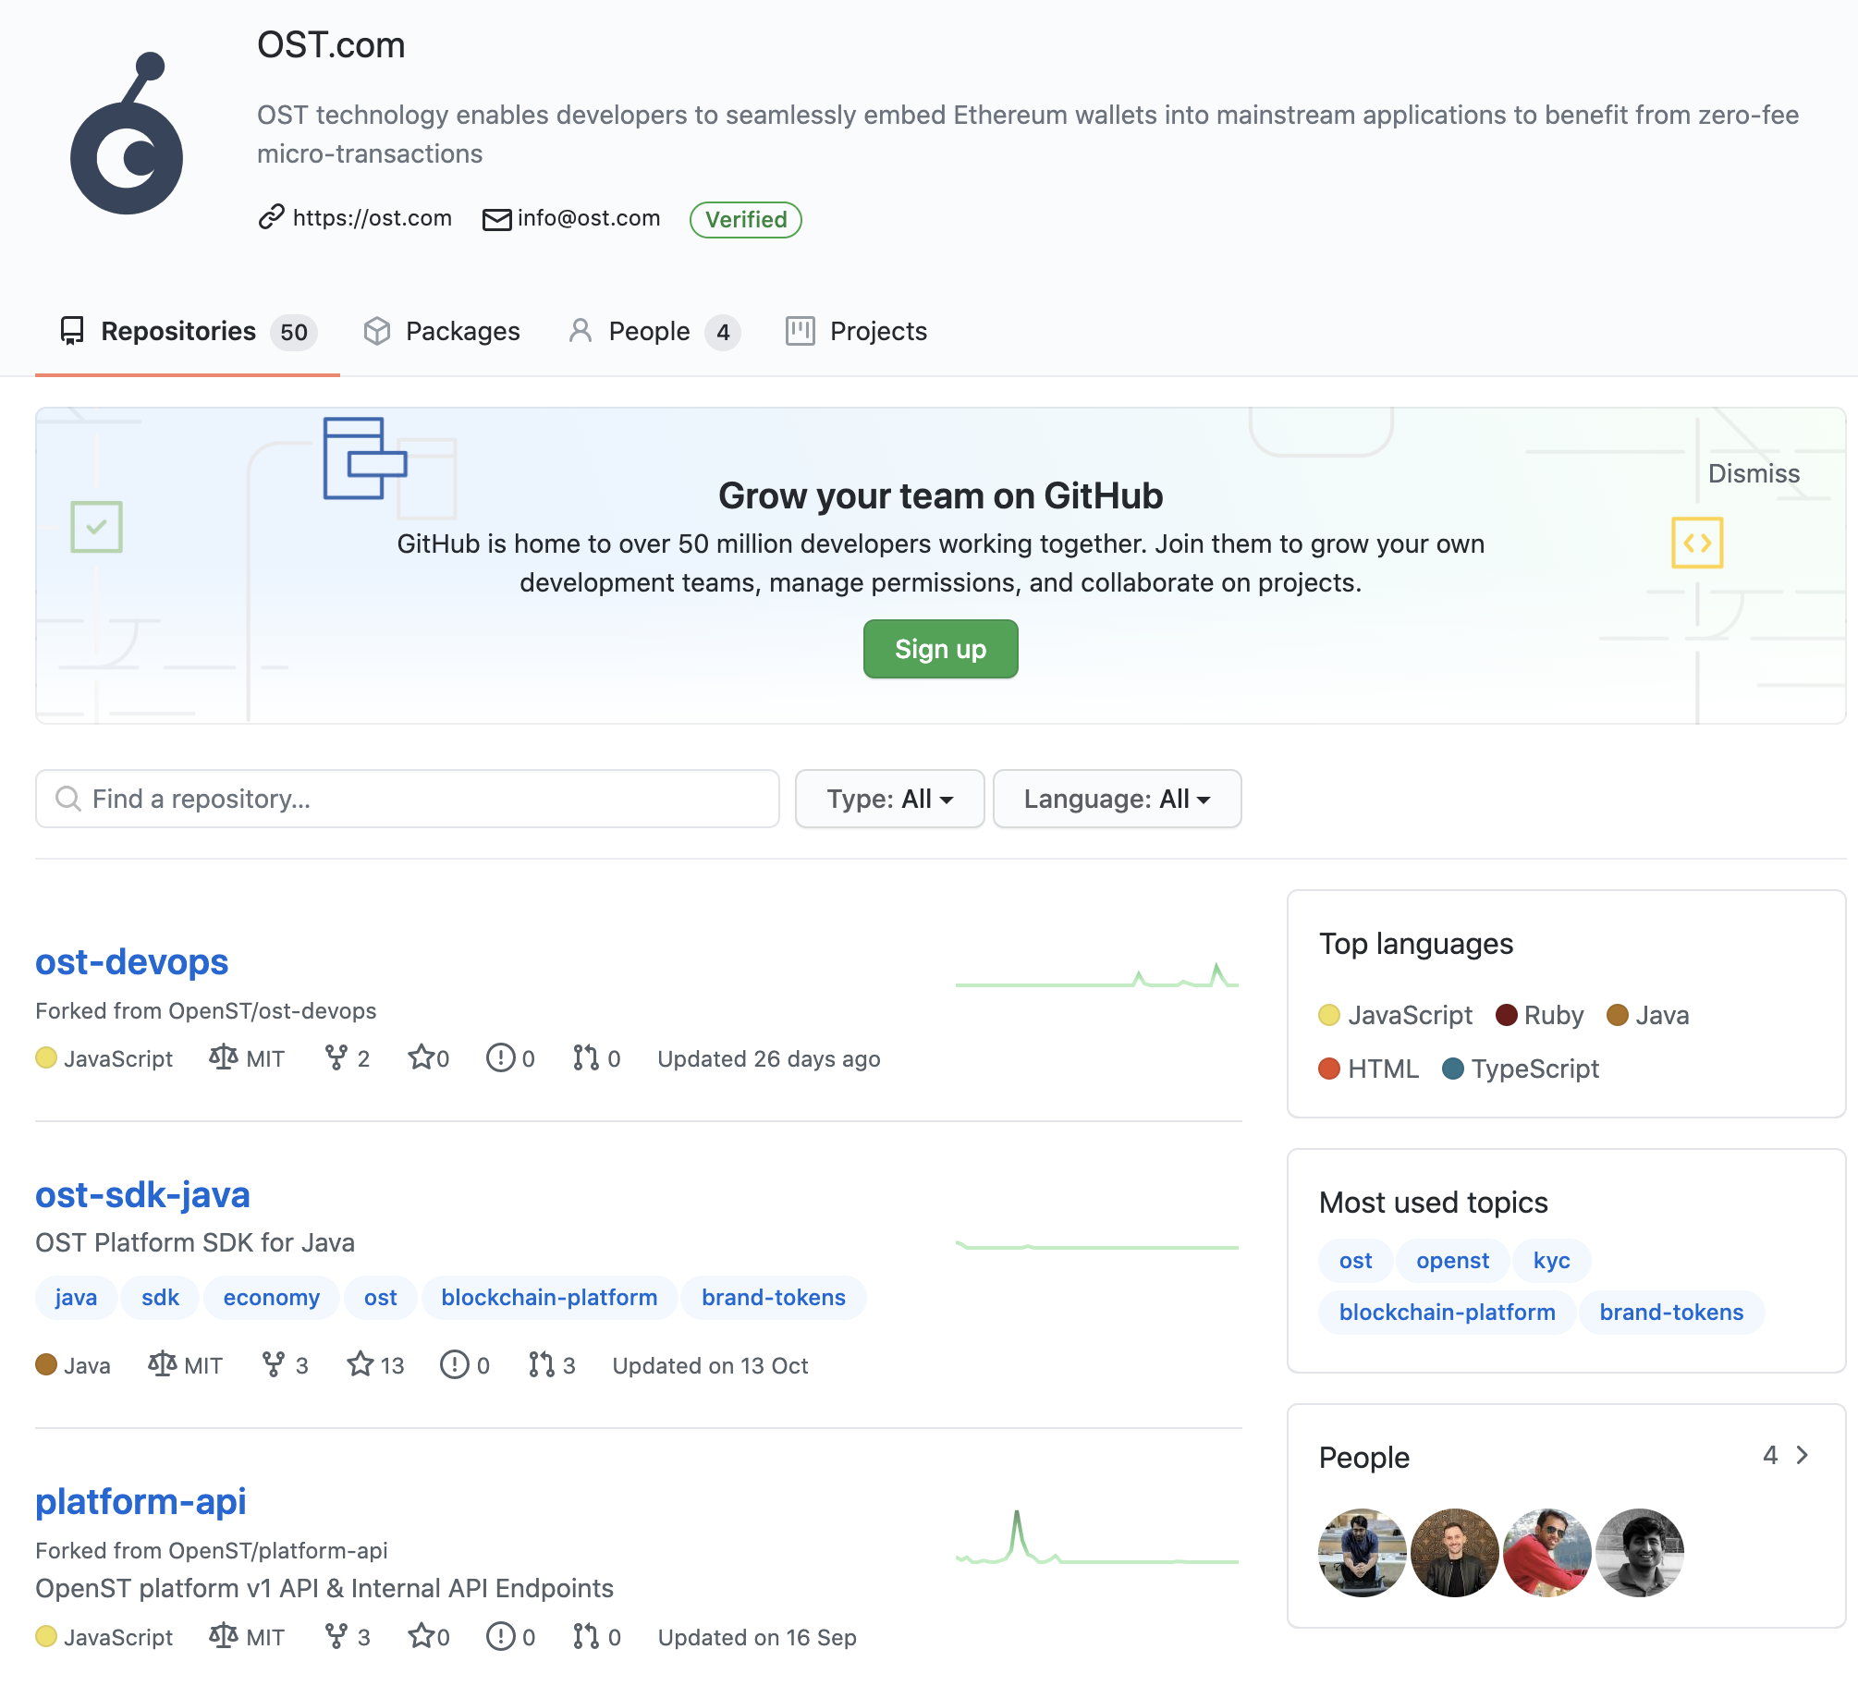
Task: Click the first member avatar under People
Action: coord(1362,1552)
